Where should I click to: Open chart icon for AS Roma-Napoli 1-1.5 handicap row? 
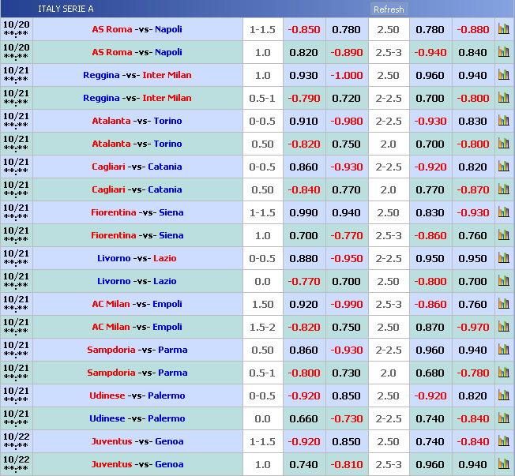(503, 30)
